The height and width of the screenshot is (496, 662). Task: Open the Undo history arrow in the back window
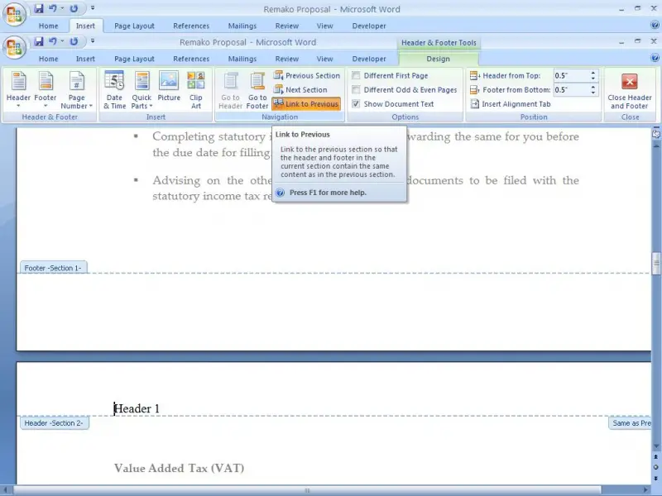62,8
